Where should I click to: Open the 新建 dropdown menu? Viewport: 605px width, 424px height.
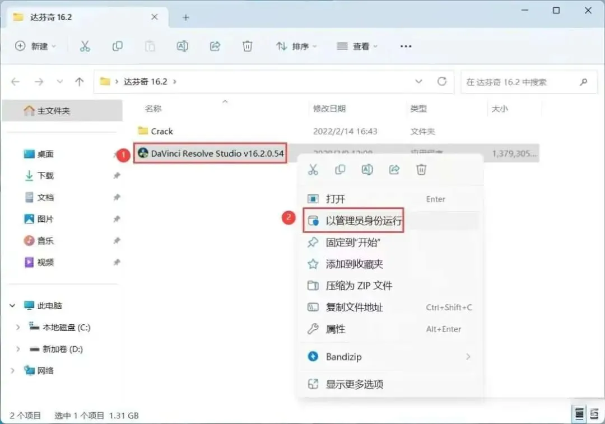pos(35,46)
